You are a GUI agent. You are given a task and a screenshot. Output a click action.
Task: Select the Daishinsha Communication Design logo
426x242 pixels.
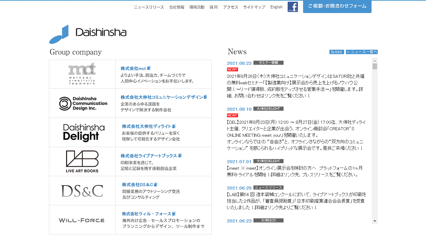tap(82, 103)
